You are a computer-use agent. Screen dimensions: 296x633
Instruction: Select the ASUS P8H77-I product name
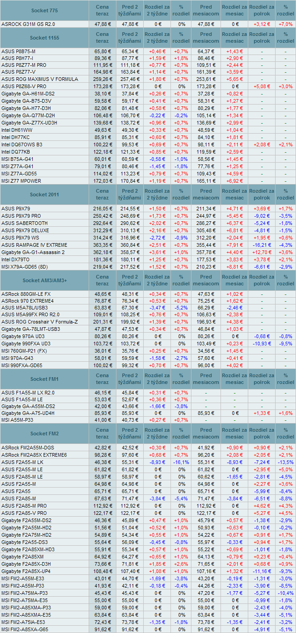17,59
